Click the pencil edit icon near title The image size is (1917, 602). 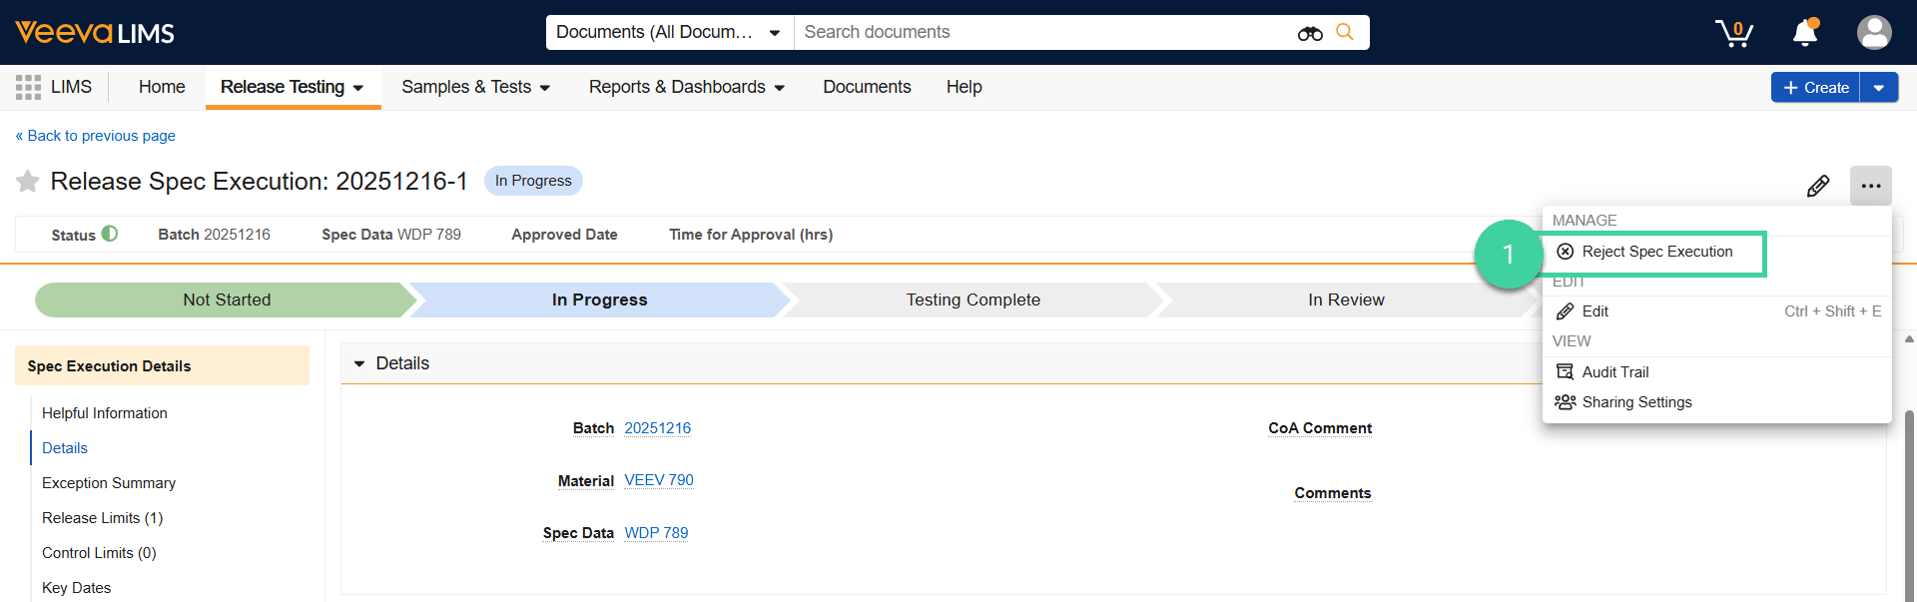[x=1818, y=186]
